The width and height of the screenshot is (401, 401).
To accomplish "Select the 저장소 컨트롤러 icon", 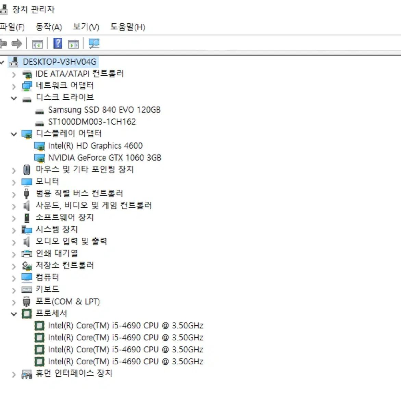I will [27, 266].
